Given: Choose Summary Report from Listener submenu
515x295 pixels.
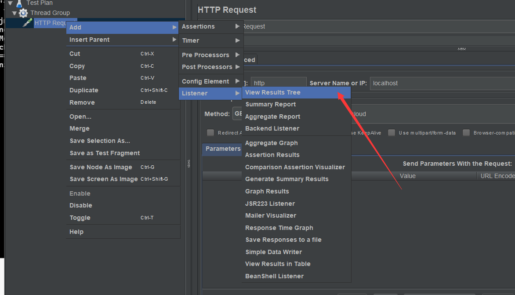Looking at the screenshot, I should (270, 104).
